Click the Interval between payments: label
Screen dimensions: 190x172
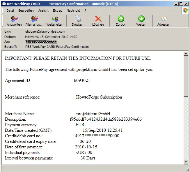pos(29,158)
